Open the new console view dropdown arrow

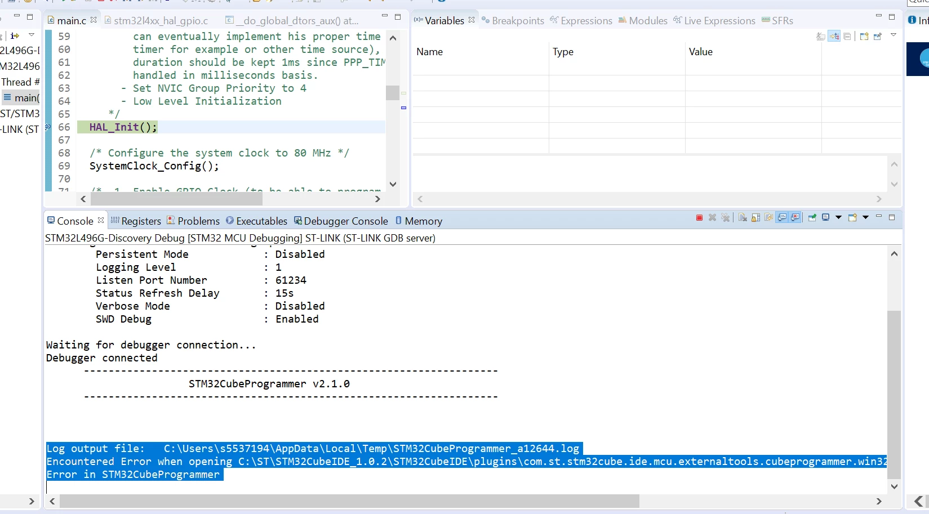865,217
